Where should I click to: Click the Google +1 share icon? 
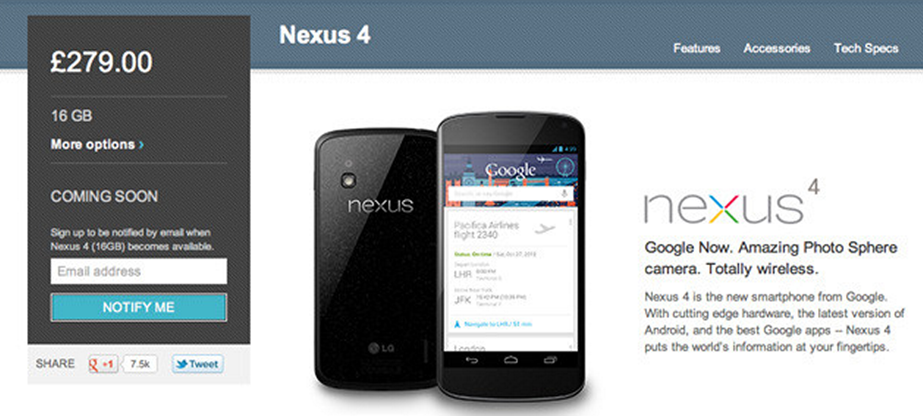tap(103, 364)
